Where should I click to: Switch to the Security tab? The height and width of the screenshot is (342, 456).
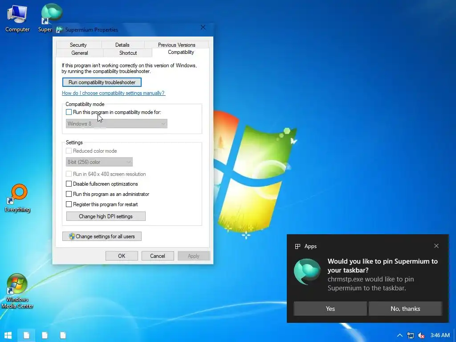[78, 45]
